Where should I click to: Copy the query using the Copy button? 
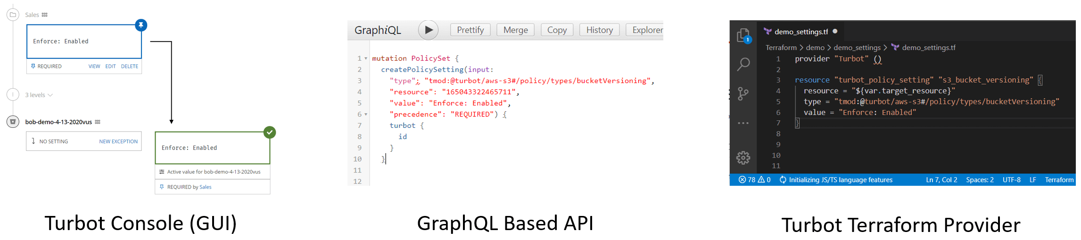[x=557, y=30]
